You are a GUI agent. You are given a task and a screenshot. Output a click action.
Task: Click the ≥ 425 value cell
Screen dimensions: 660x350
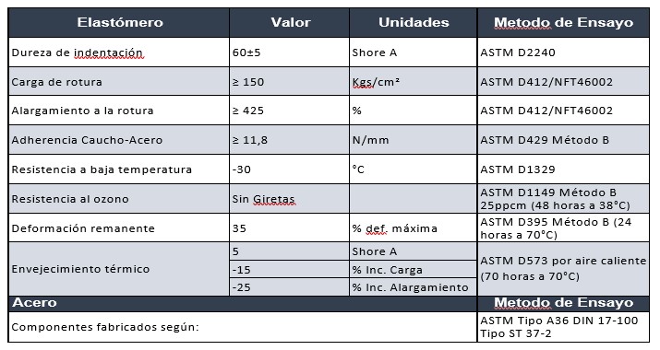point(290,111)
